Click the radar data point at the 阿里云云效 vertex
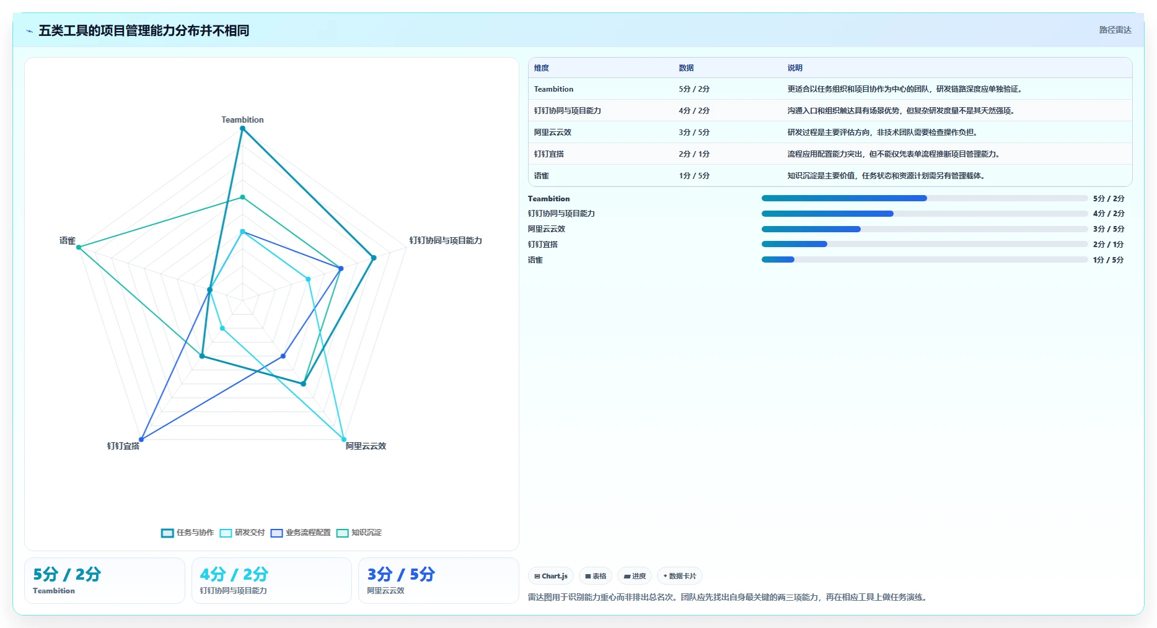 (x=344, y=440)
